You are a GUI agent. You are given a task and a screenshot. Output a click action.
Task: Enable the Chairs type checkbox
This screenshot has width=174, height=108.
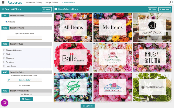pos(4,54)
